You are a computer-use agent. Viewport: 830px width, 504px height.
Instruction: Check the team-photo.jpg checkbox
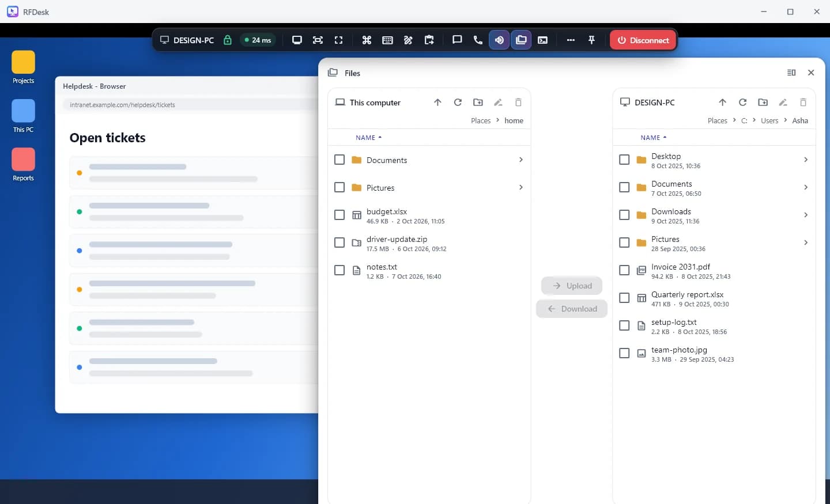pos(624,353)
